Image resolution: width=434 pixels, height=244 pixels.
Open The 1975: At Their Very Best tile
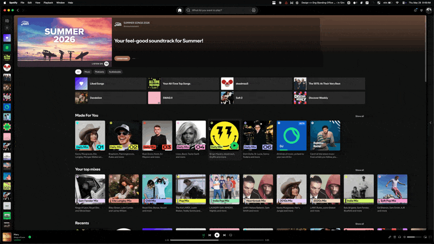329,84
